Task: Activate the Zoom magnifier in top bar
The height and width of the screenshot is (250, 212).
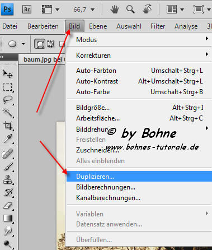Action: 130,9
